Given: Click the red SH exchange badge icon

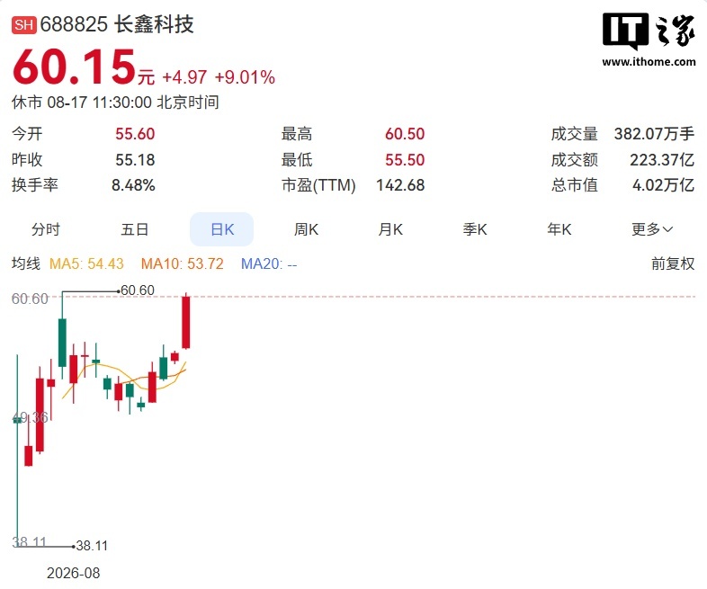Looking at the screenshot, I should (x=23, y=24).
